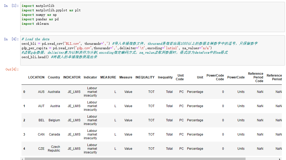Click the AUS location cell
Viewport: 286px width, 160px height.
[41, 92]
